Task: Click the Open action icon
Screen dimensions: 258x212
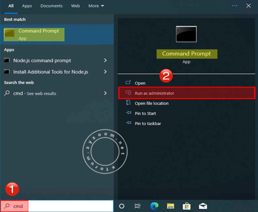Action: pyautogui.click(x=128, y=83)
